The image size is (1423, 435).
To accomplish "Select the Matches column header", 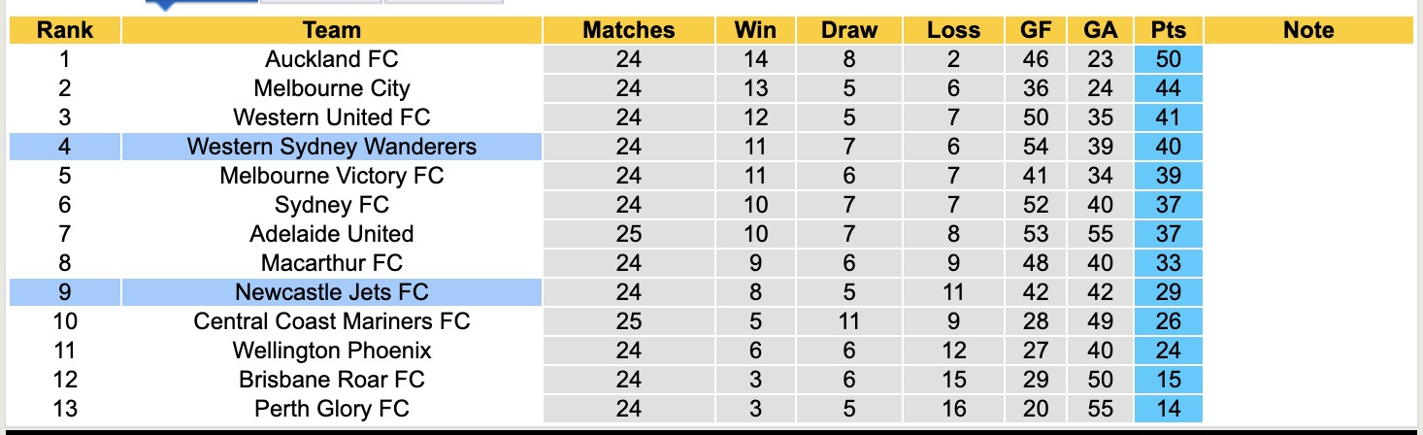I will pos(628,30).
